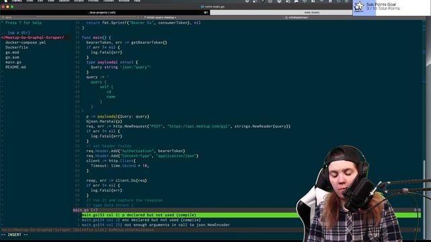431x242 pixels.
Task: Jump to 'not enough arguments in call' error
Action: pyautogui.click(x=156, y=225)
